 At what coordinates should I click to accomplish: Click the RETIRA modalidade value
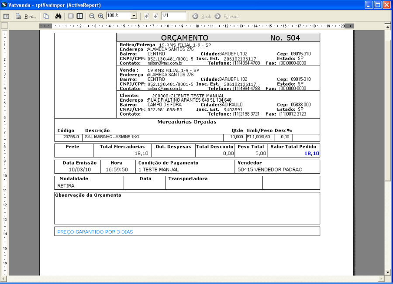click(66, 186)
